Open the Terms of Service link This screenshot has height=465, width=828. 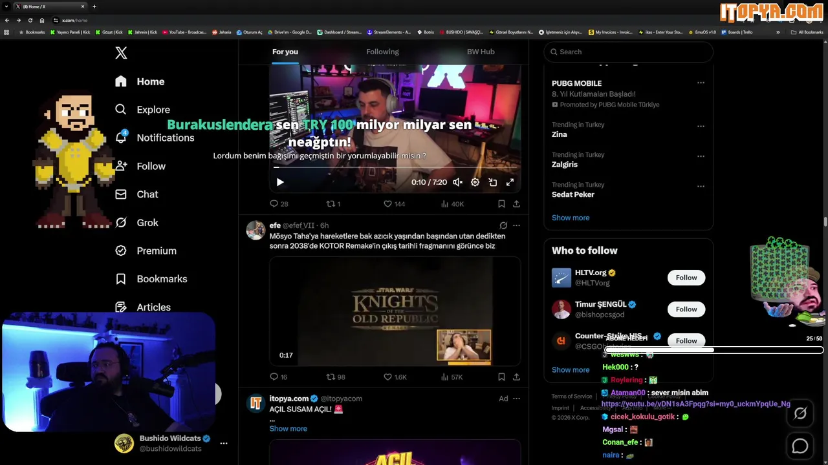pos(572,397)
